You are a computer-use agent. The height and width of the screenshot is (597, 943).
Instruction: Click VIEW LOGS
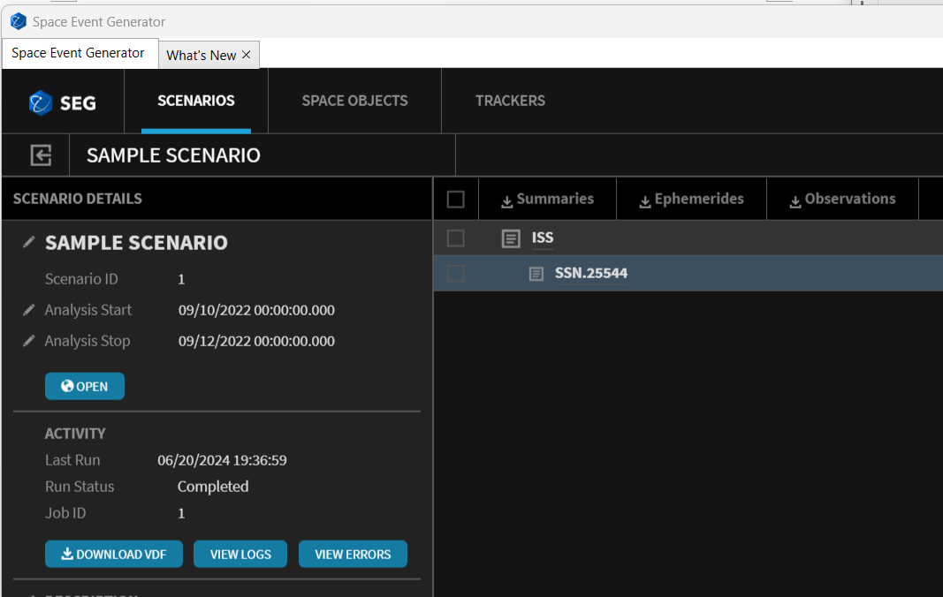[x=240, y=554]
